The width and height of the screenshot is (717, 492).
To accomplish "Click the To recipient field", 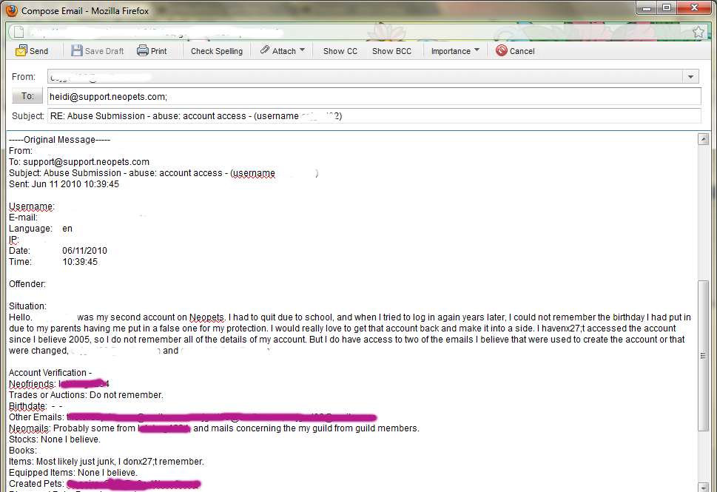I will point(374,96).
